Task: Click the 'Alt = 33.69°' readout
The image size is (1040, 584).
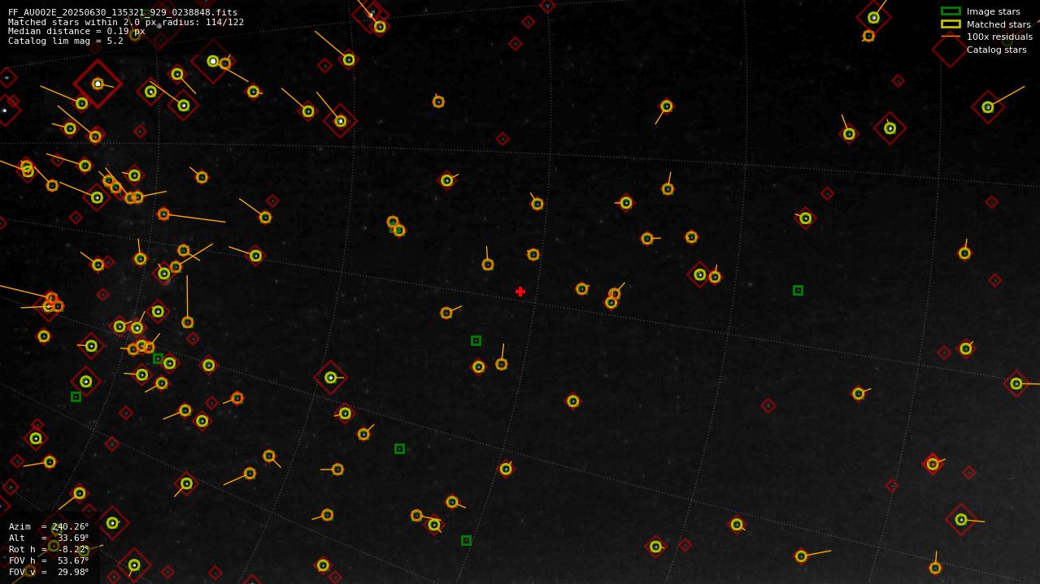Action: (49, 538)
